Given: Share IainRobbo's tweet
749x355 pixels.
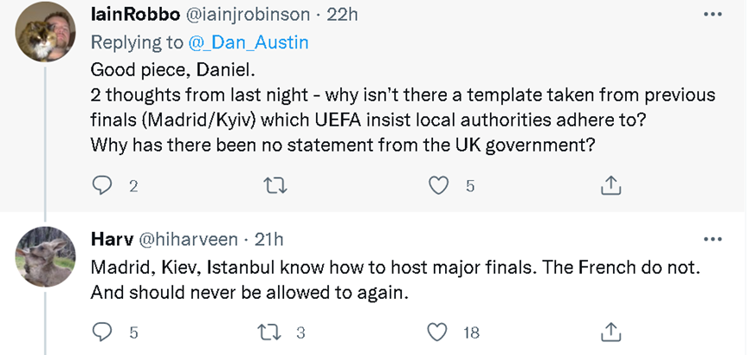Looking at the screenshot, I should point(610,184).
